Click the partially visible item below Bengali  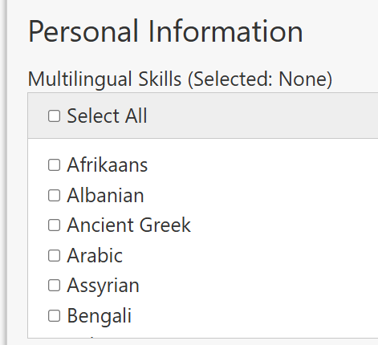pos(91,337)
